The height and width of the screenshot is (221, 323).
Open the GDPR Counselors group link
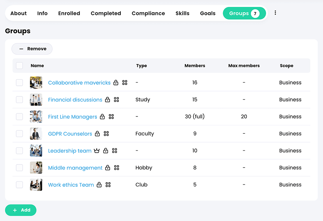point(70,134)
